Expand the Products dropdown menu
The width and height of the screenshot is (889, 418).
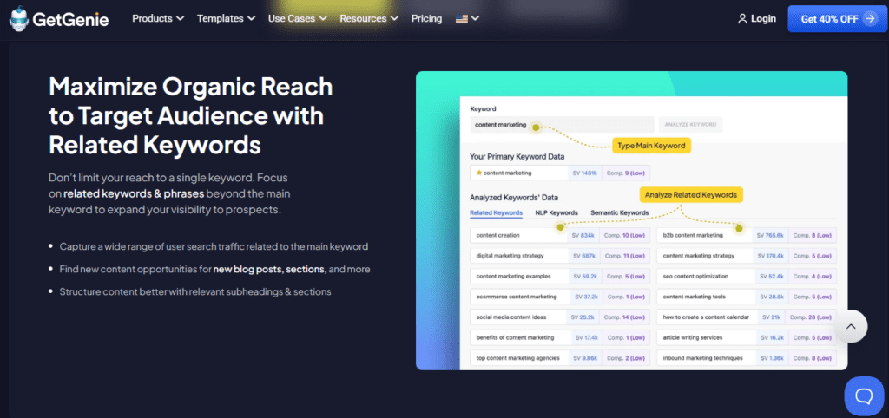pyautogui.click(x=158, y=19)
